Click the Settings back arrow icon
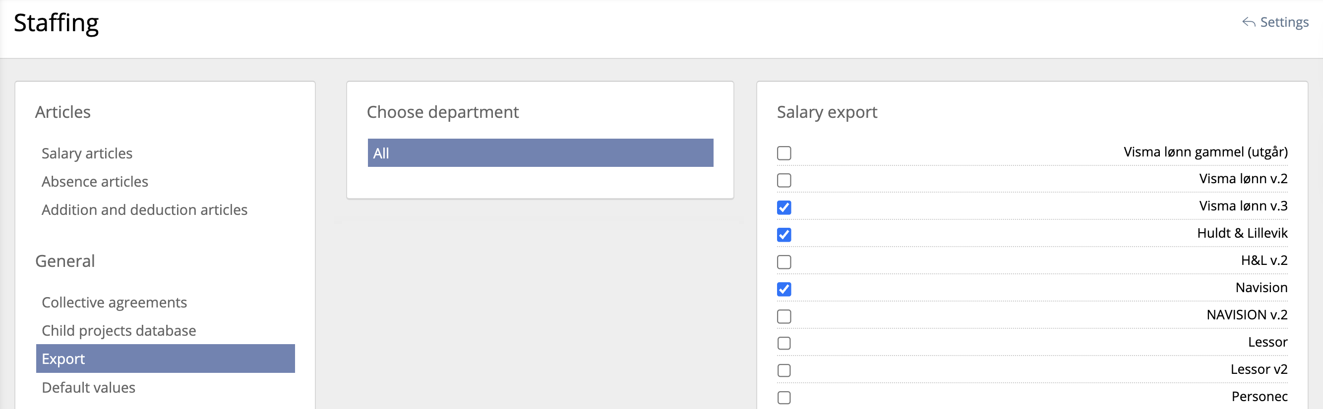The height and width of the screenshot is (409, 1323). click(x=1249, y=23)
